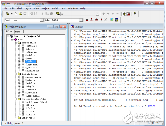Select option.asm in Source Files

tap(31, 52)
